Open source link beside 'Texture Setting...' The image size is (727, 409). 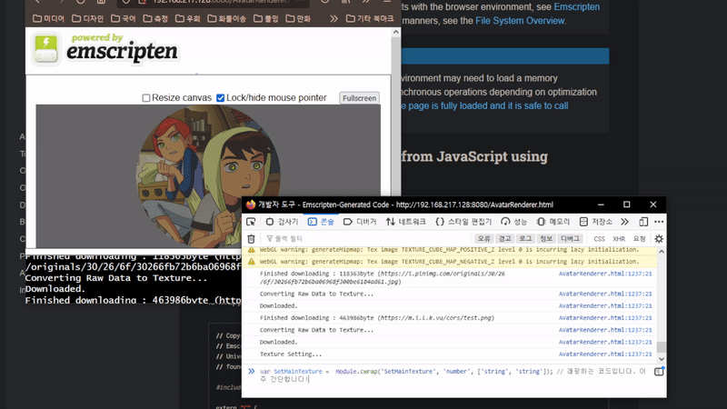pos(605,354)
